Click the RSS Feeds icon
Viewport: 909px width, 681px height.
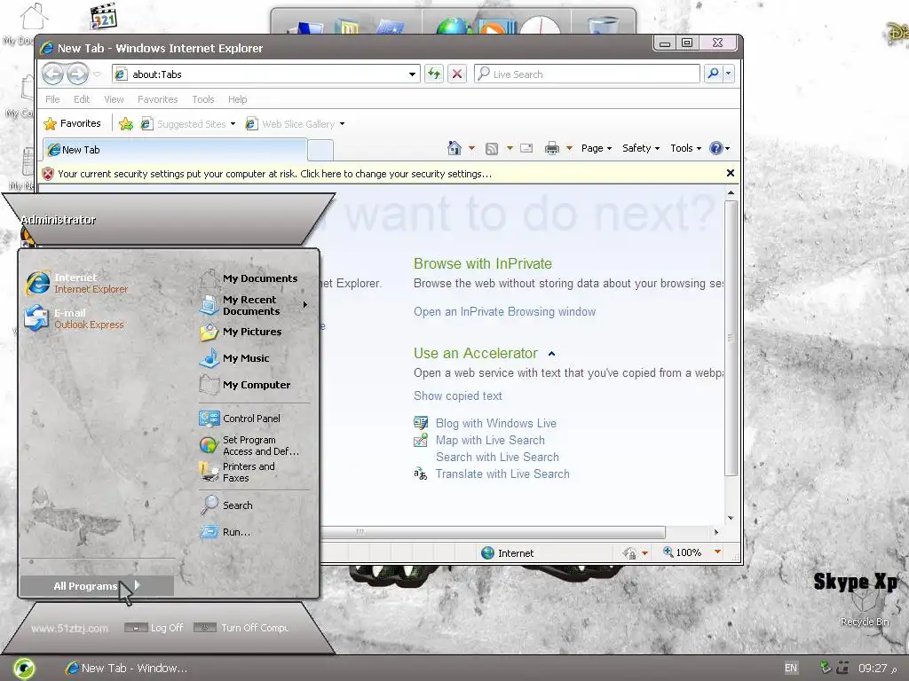click(x=492, y=149)
